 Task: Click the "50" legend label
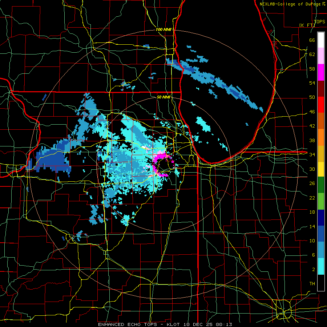coord(312,97)
